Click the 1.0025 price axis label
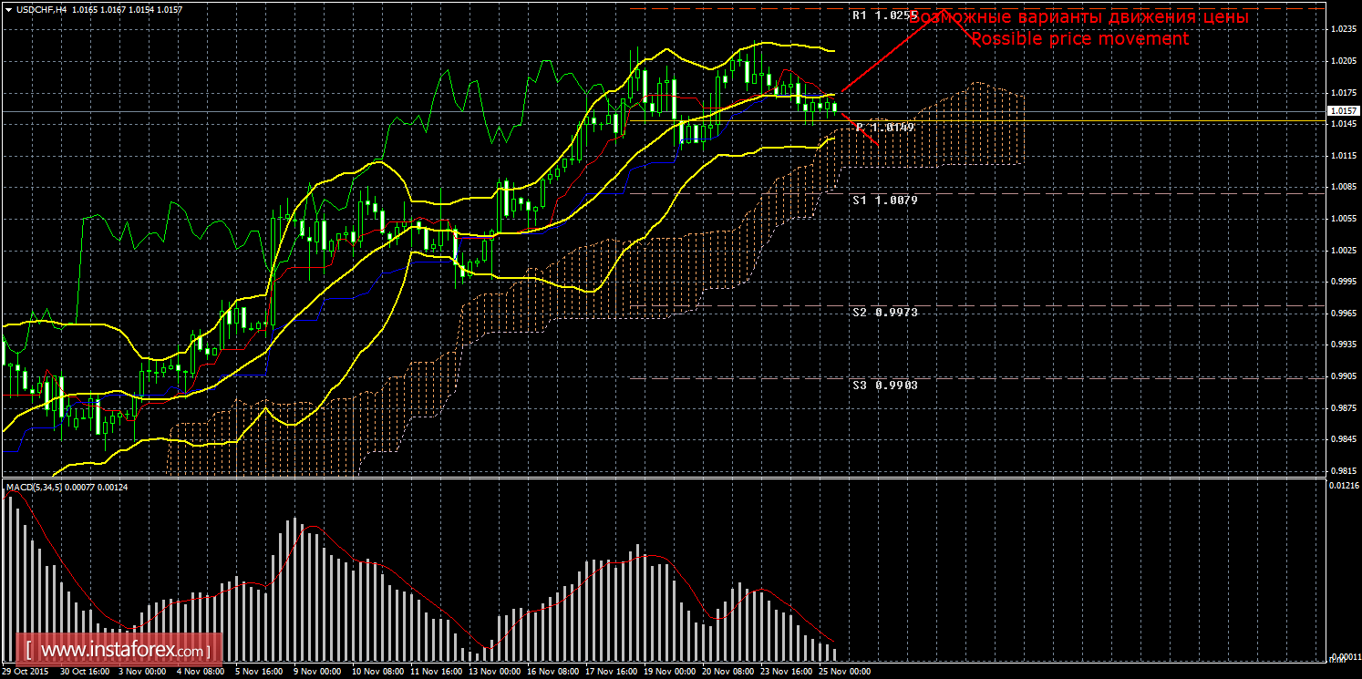Viewport: 1362px width, 679px height. point(1344,251)
